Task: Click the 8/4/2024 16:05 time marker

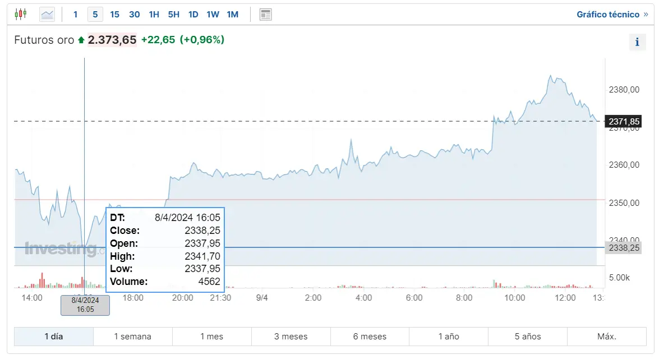Action: [x=85, y=305]
